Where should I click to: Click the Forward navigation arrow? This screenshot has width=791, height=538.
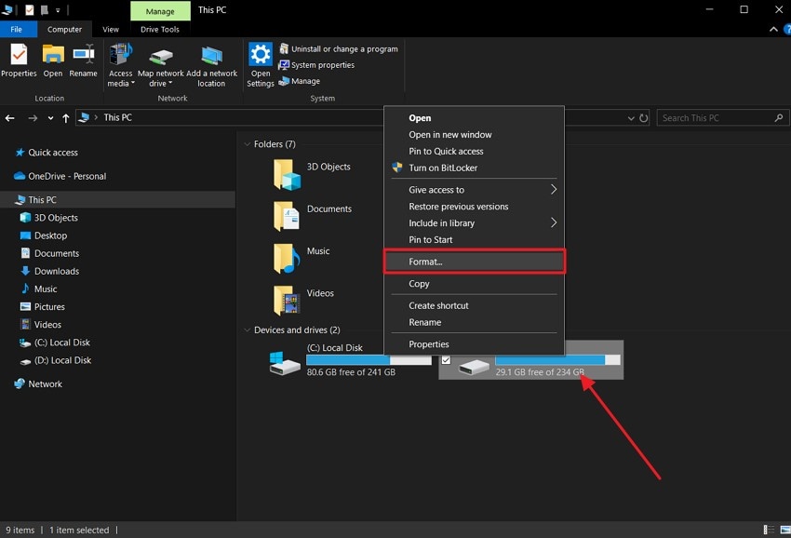point(33,117)
